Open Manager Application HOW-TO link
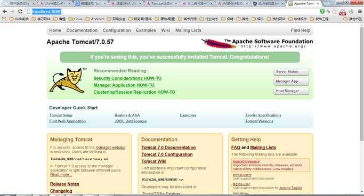The width and height of the screenshot is (364, 196). (124, 85)
